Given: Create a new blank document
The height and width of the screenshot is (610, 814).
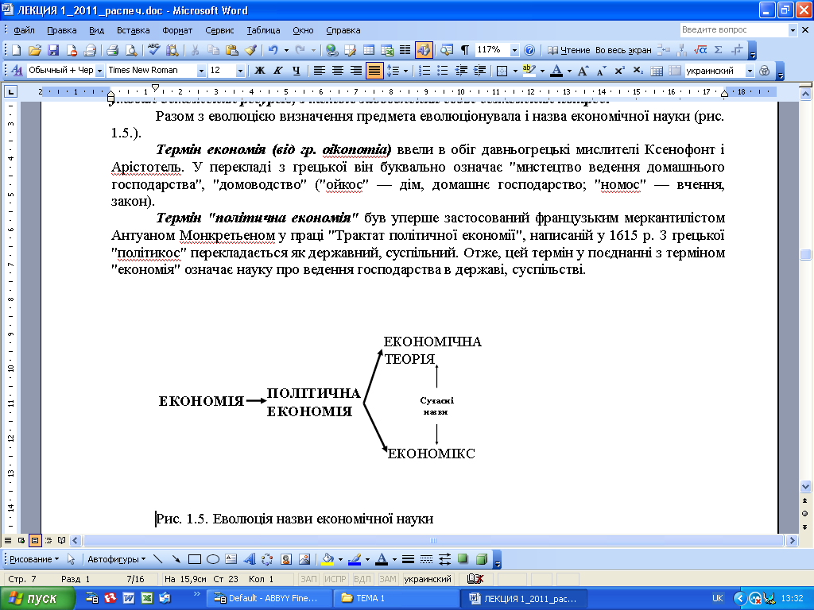Looking at the screenshot, I should point(16,50).
